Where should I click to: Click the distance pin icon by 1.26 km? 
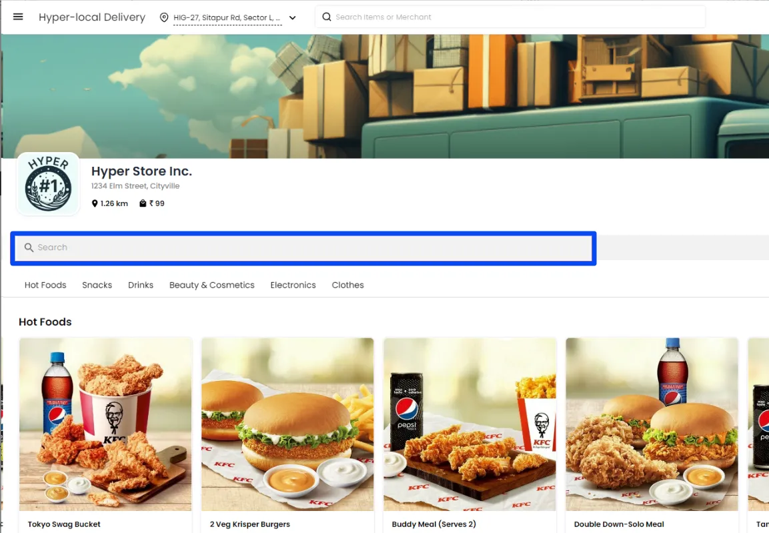pos(95,203)
